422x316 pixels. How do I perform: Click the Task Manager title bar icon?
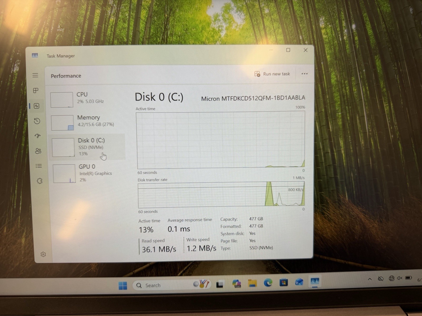[x=35, y=55]
